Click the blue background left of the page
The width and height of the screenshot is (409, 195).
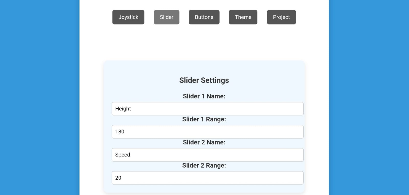40,97
